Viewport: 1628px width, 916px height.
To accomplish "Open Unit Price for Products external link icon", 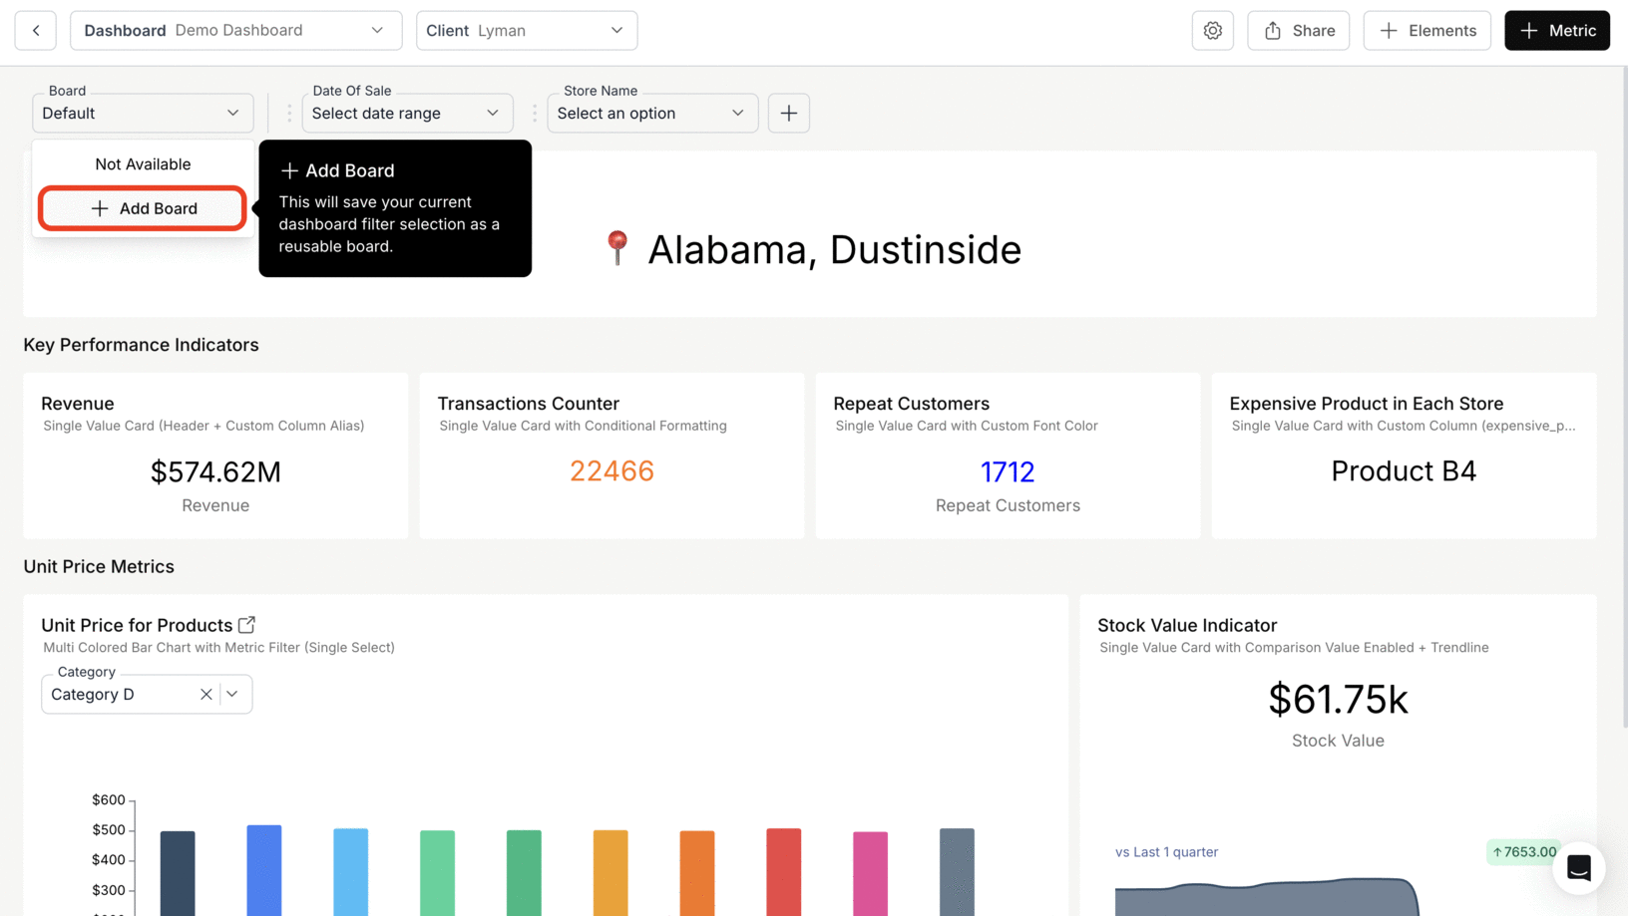I will click(x=246, y=625).
